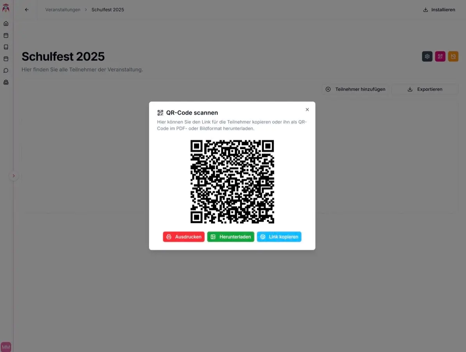Viewport: 466px width, 352px height.
Task: Click the home icon in sidebar
Action: point(6,24)
